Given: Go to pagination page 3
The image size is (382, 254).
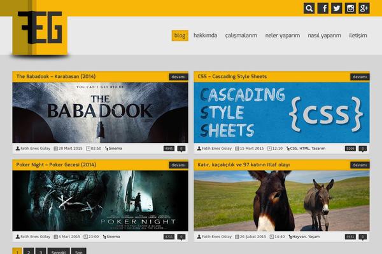Looking at the screenshot, I should pyautogui.click(x=41, y=251).
